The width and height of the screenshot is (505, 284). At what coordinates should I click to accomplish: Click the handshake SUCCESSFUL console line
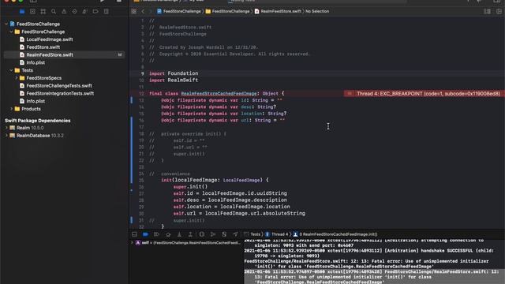[368, 253]
